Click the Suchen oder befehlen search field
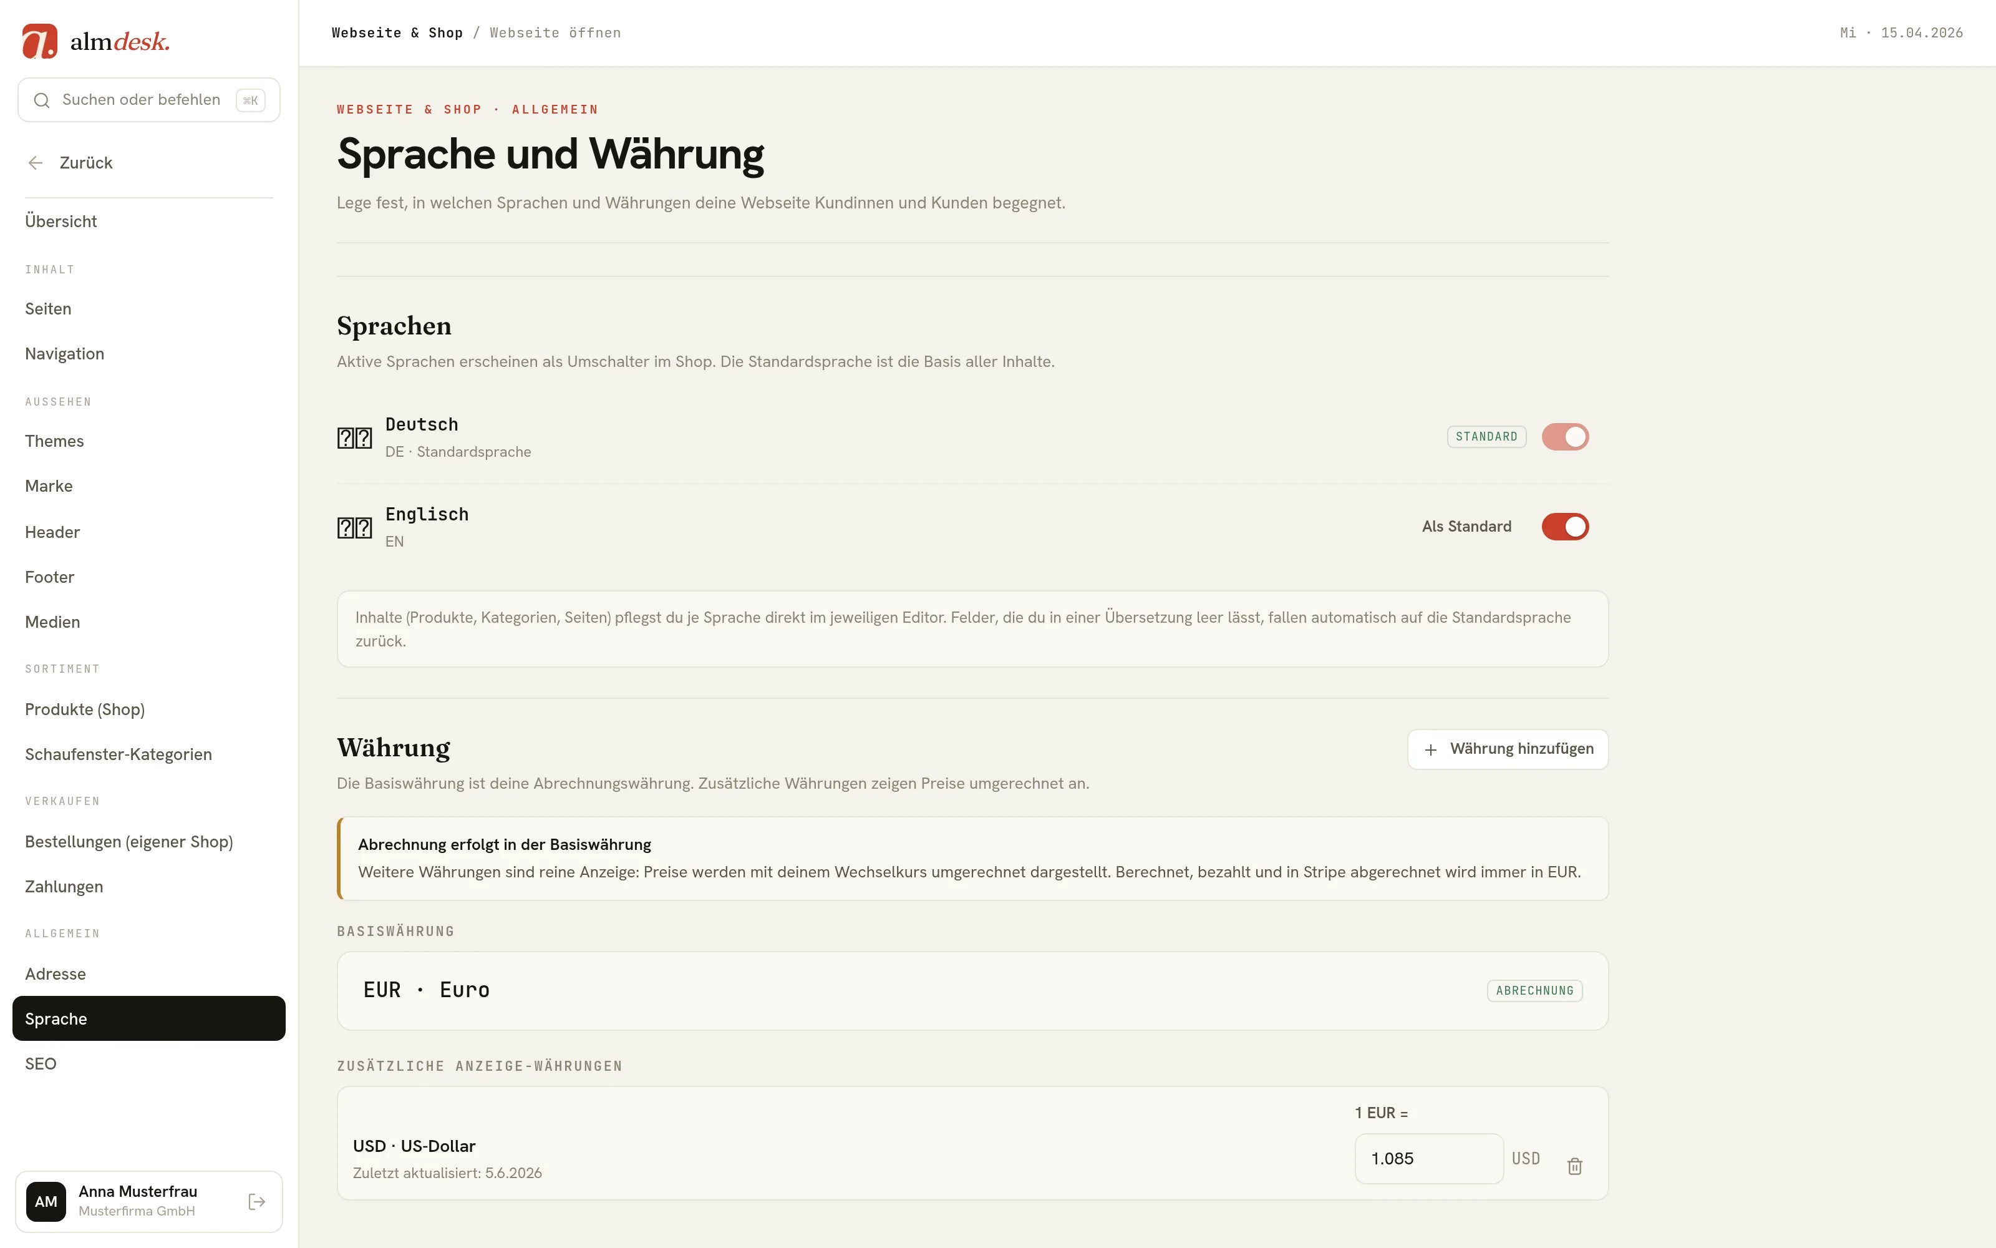Viewport: 1996px width, 1248px height. [x=148, y=100]
